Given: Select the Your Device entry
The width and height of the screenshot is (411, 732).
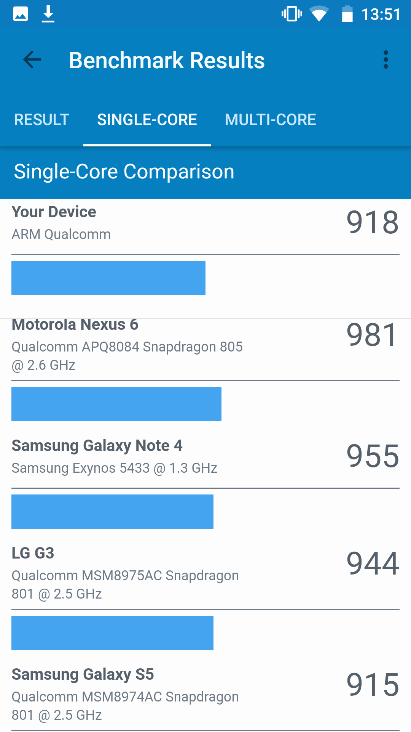Looking at the screenshot, I should (x=205, y=223).
